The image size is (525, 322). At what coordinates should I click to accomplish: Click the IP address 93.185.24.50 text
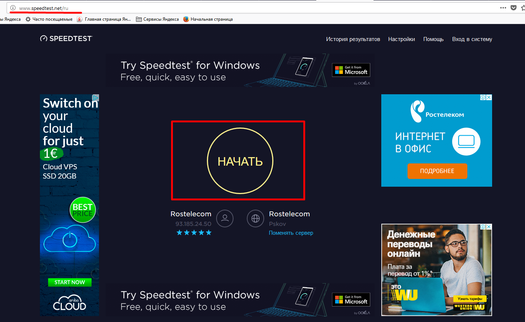193,224
